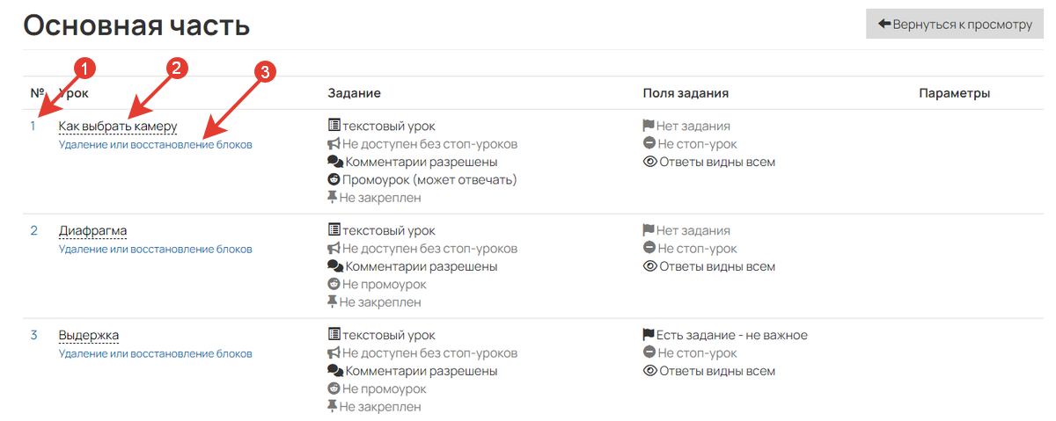Toggle 'текстовый урок' for Как выбрать камеру

(x=389, y=127)
